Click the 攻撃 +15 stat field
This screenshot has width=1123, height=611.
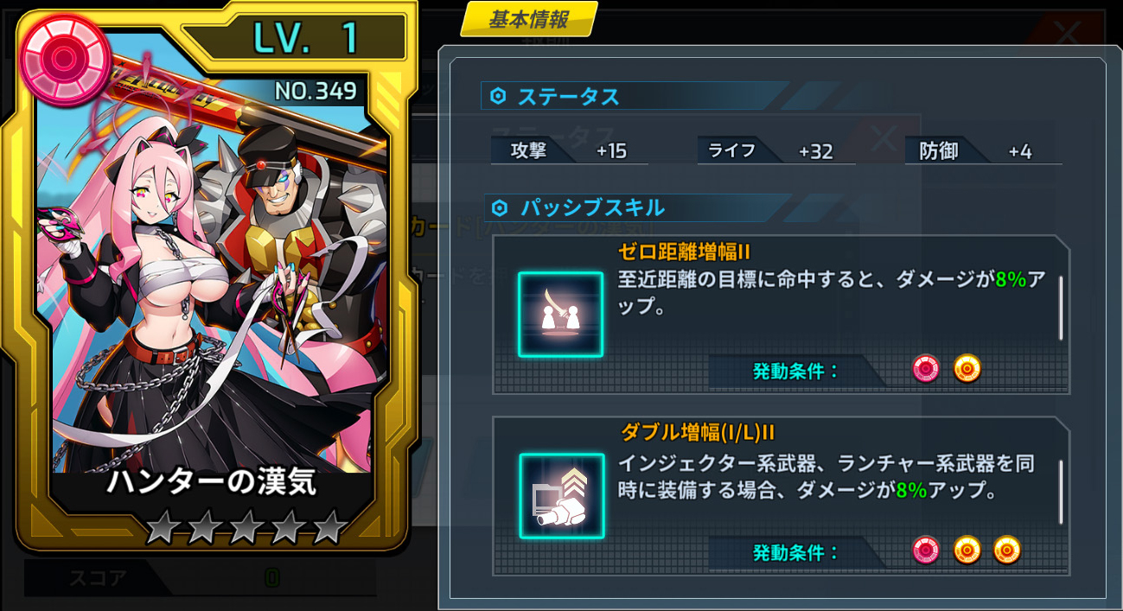tap(570, 150)
